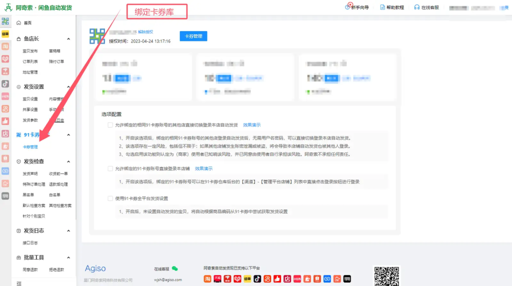The image size is (512, 286).
Task: Open 特殊订单处理 in side menu
Action: [x=34, y=184]
